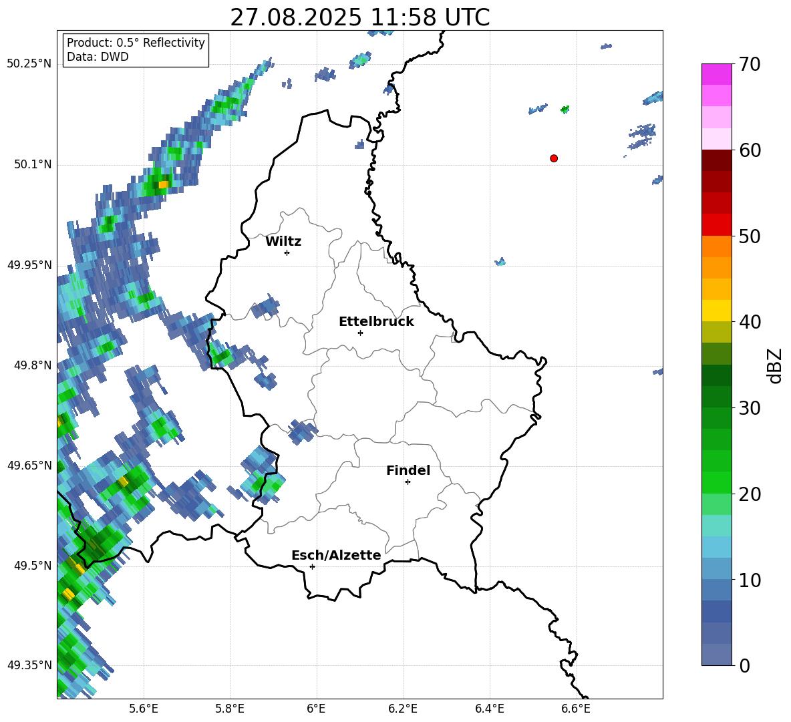Click the Ettelbruck station cross marker
The image size is (791, 722).
pyautogui.click(x=360, y=333)
